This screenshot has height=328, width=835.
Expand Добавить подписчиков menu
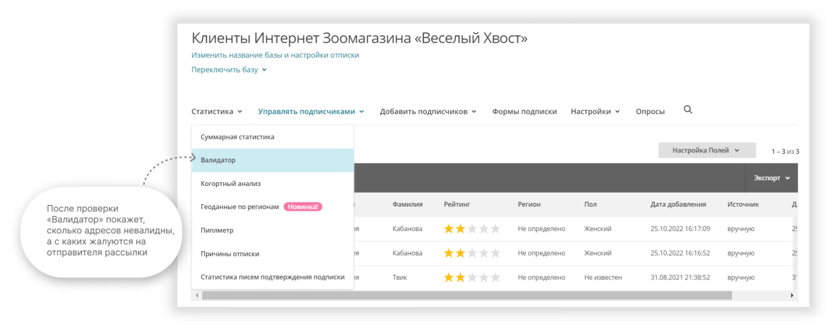coord(428,111)
